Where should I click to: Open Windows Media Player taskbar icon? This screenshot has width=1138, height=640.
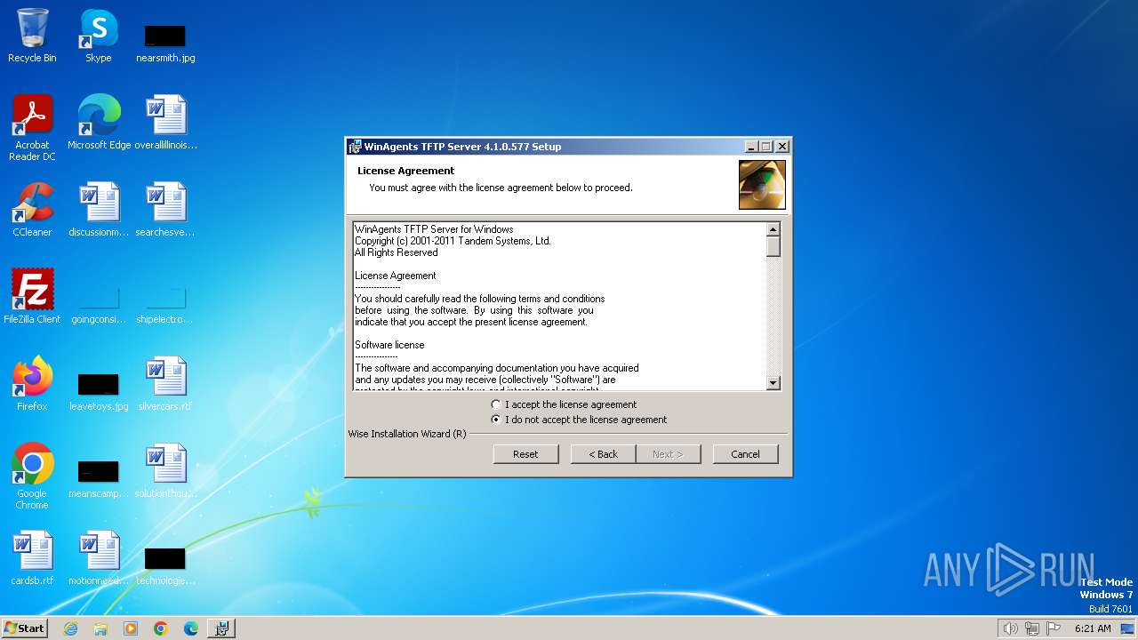131,628
